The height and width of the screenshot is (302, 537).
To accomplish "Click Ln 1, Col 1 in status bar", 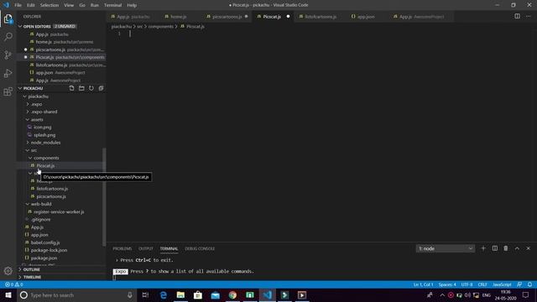I will [x=423, y=284].
